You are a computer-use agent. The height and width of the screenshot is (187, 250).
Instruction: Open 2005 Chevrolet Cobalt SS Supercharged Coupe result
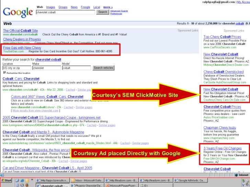pyautogui.click(x=52, y=117)
